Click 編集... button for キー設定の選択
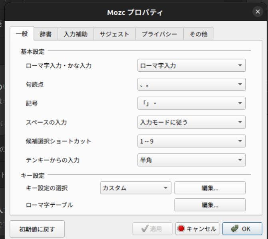 (x=210, y=188)
